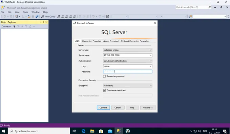Click the DAX query toolbar icon

75,17
